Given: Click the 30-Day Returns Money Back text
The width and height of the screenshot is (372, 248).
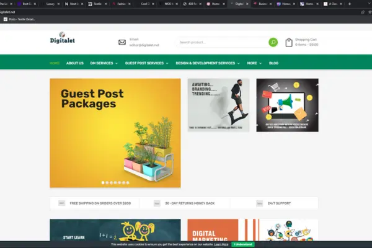Looking at the screenshot, I should point(190,203).
